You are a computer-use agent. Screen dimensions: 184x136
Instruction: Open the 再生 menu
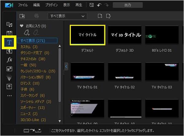pyautogui.click(x=79, y=5)
